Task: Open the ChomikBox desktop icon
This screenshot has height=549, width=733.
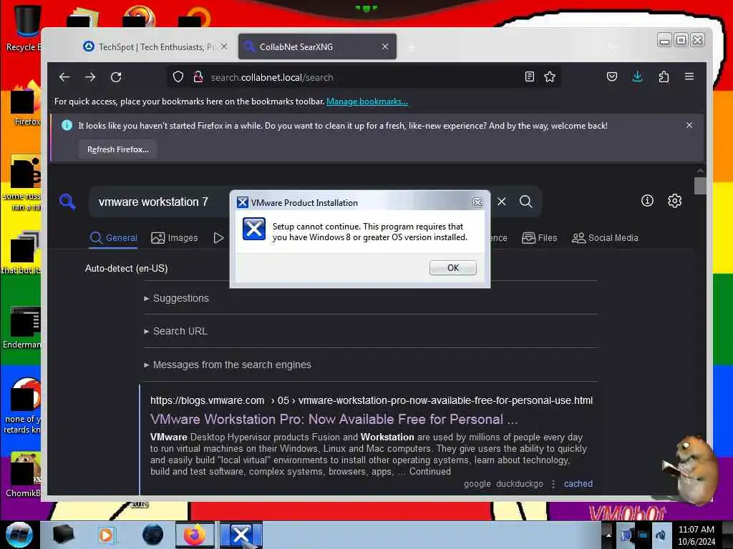Action: (x=23, y=475)
